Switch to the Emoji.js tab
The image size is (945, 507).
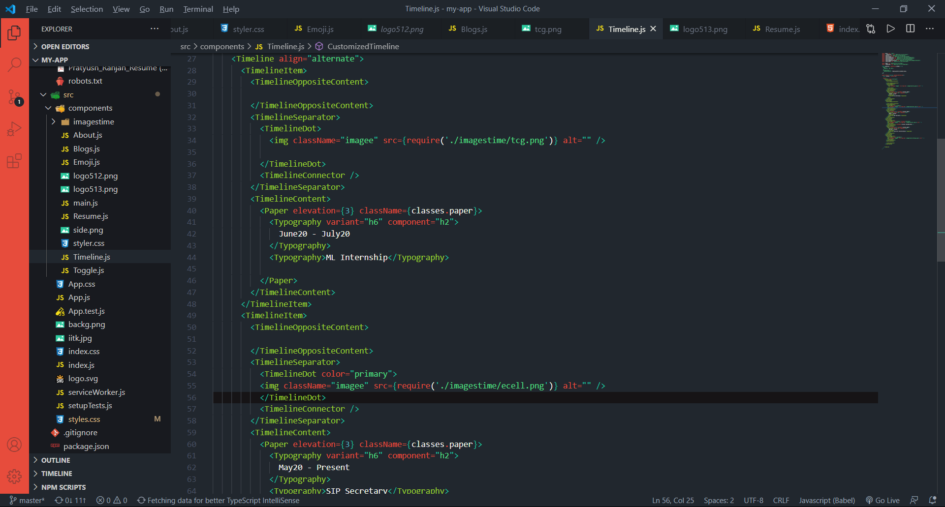[319, 29]
